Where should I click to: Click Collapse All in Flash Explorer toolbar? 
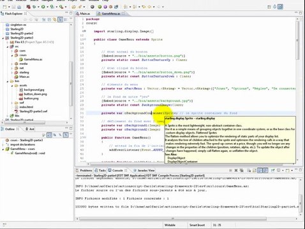[x=49, y=20]
